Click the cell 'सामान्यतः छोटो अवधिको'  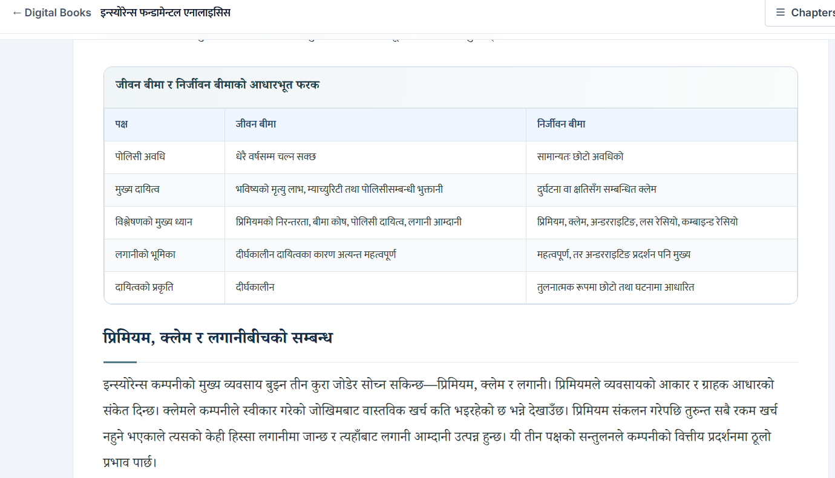661,157
